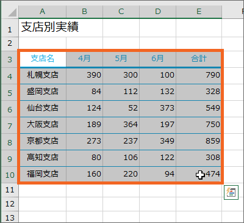Viewport: 244px width, 223px height.
Task: Click cell with total 308
Action: click(198, 158)
